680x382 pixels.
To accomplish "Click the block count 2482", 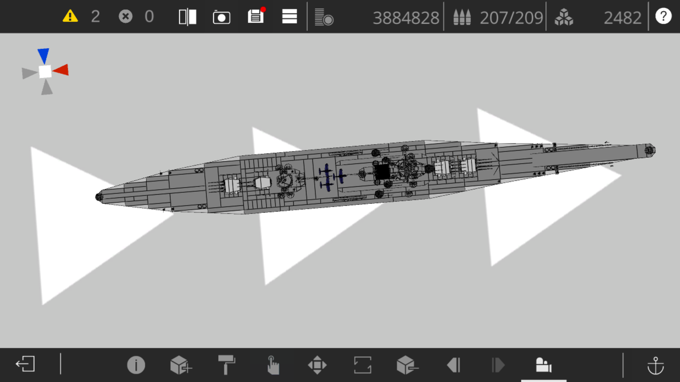I will click(x=622, y=18).
